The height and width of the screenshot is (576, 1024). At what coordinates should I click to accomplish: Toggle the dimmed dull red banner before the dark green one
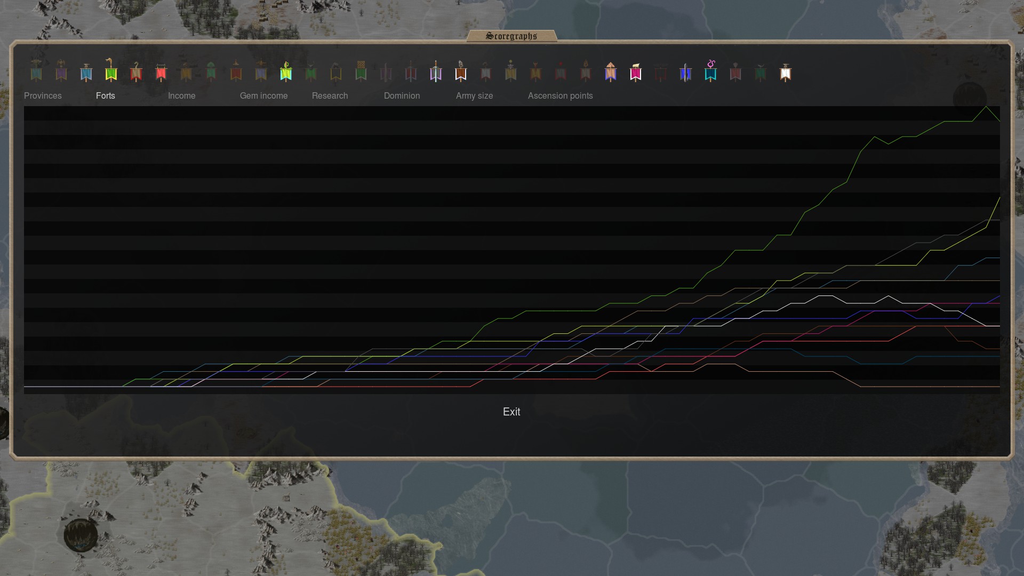tap(735, 71)
